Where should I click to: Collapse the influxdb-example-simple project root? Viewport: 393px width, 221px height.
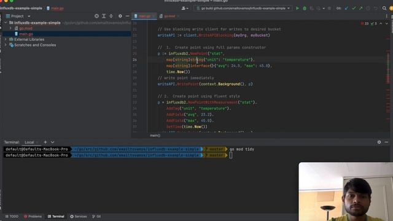pos(6,23)
